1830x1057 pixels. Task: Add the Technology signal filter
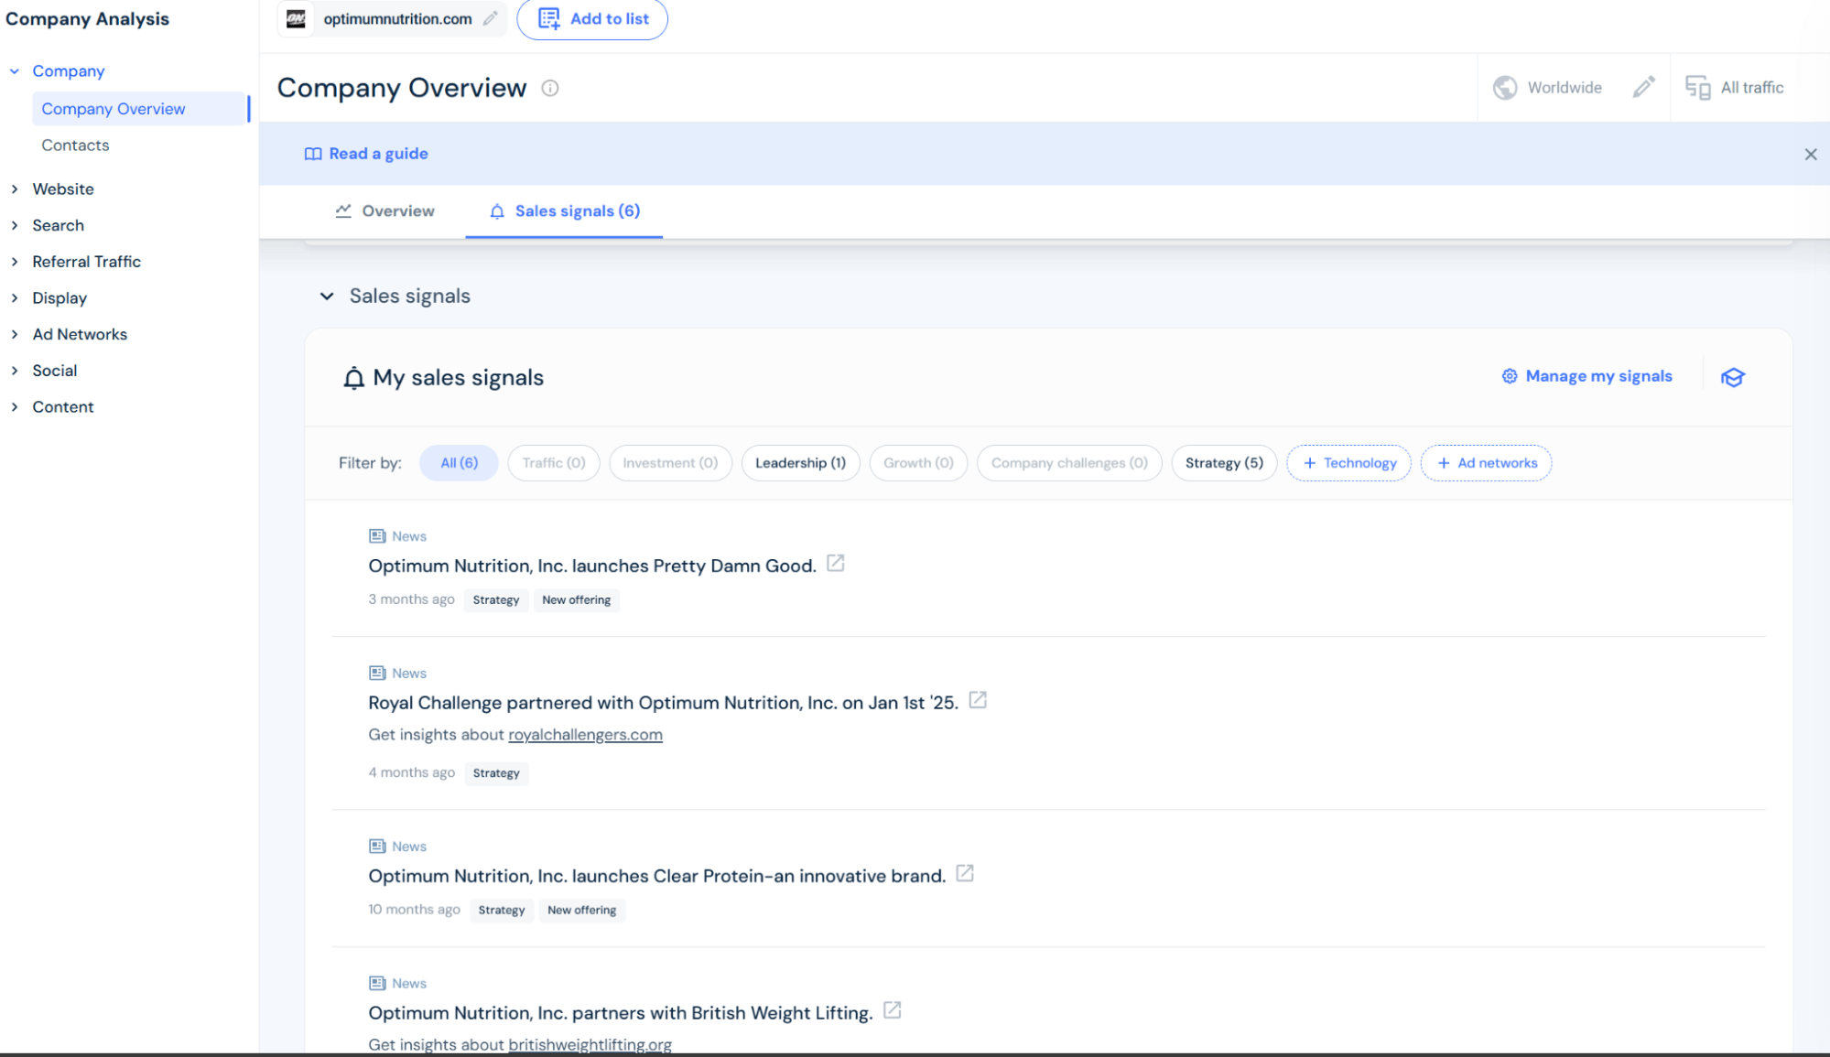click(1348, 463)
